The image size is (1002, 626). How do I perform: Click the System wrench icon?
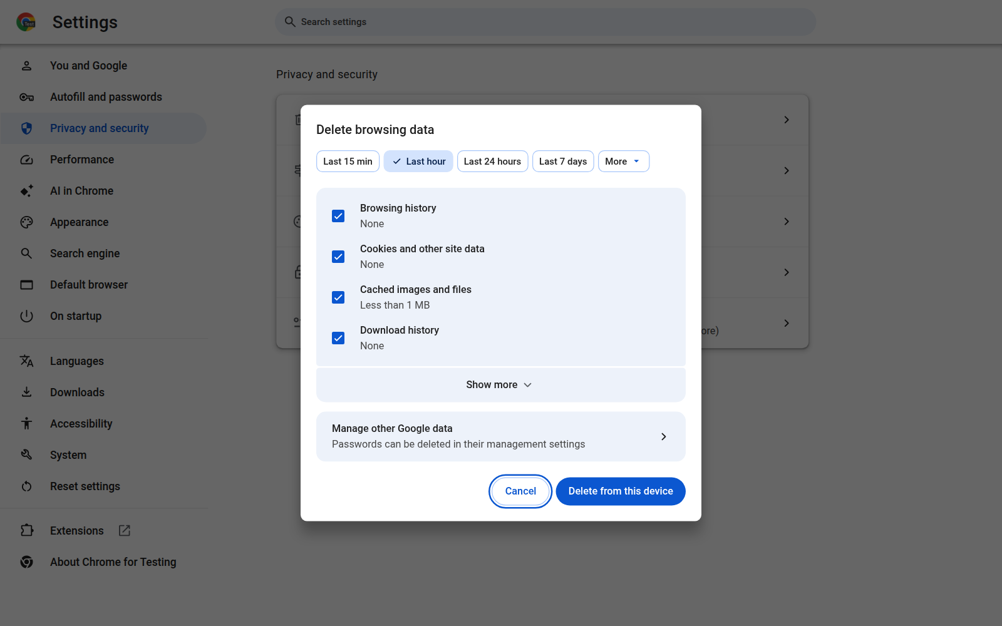click(x=26, y=455)
